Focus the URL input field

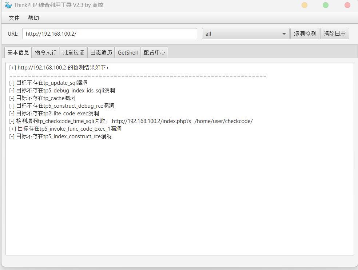click(x=110, y=34)
